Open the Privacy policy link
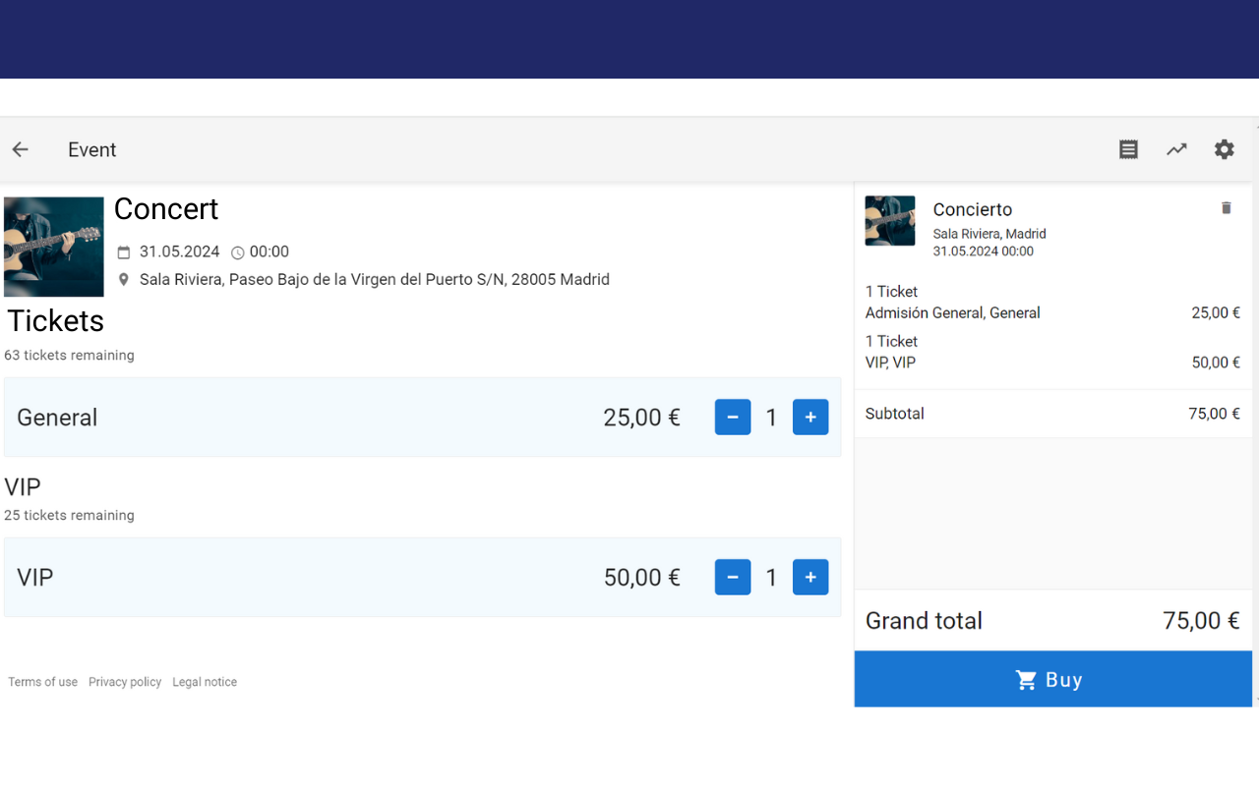The height and width of the screenshot is (786, 1259). [x=125, y=682]
